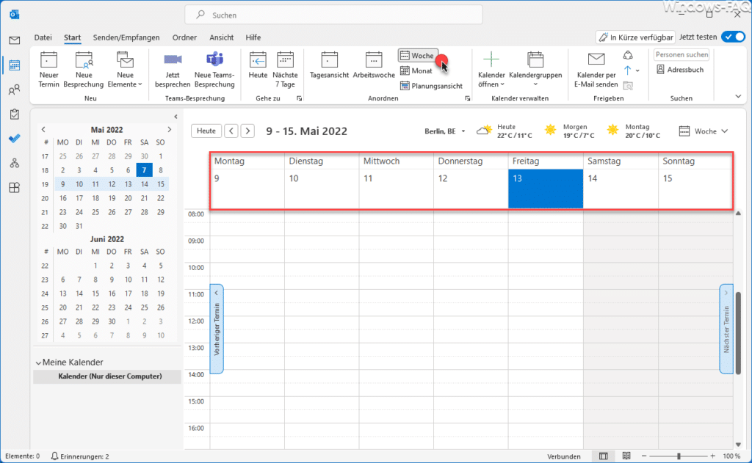
Task: Adjust the zoom slider in status bar
Action: click(679, 456)
